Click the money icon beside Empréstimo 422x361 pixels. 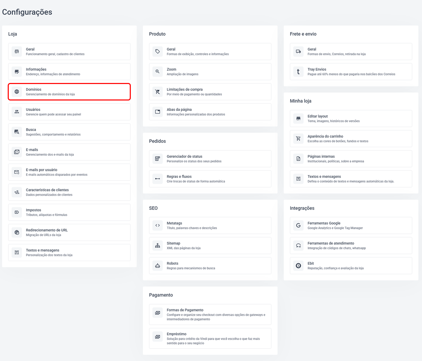[158, 337]
